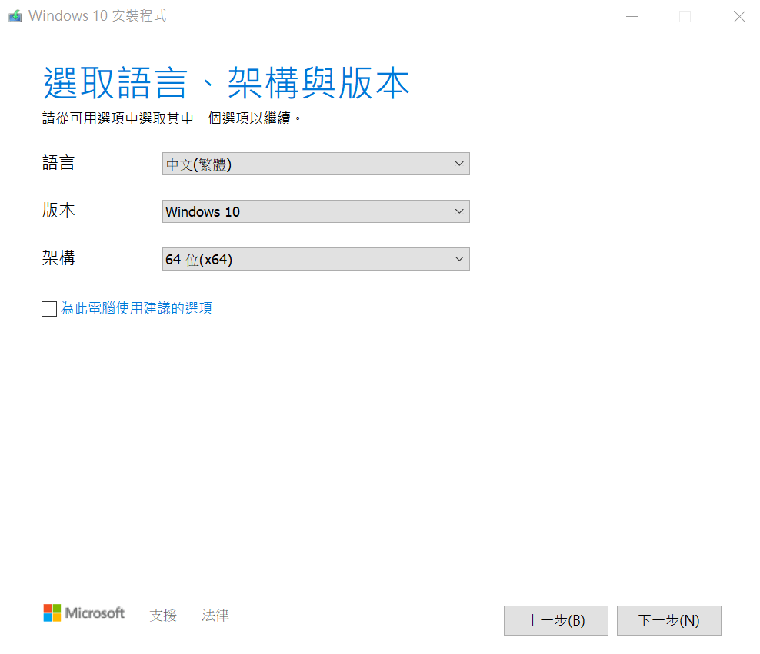Click the Microsoft logo

click(84, 613)
